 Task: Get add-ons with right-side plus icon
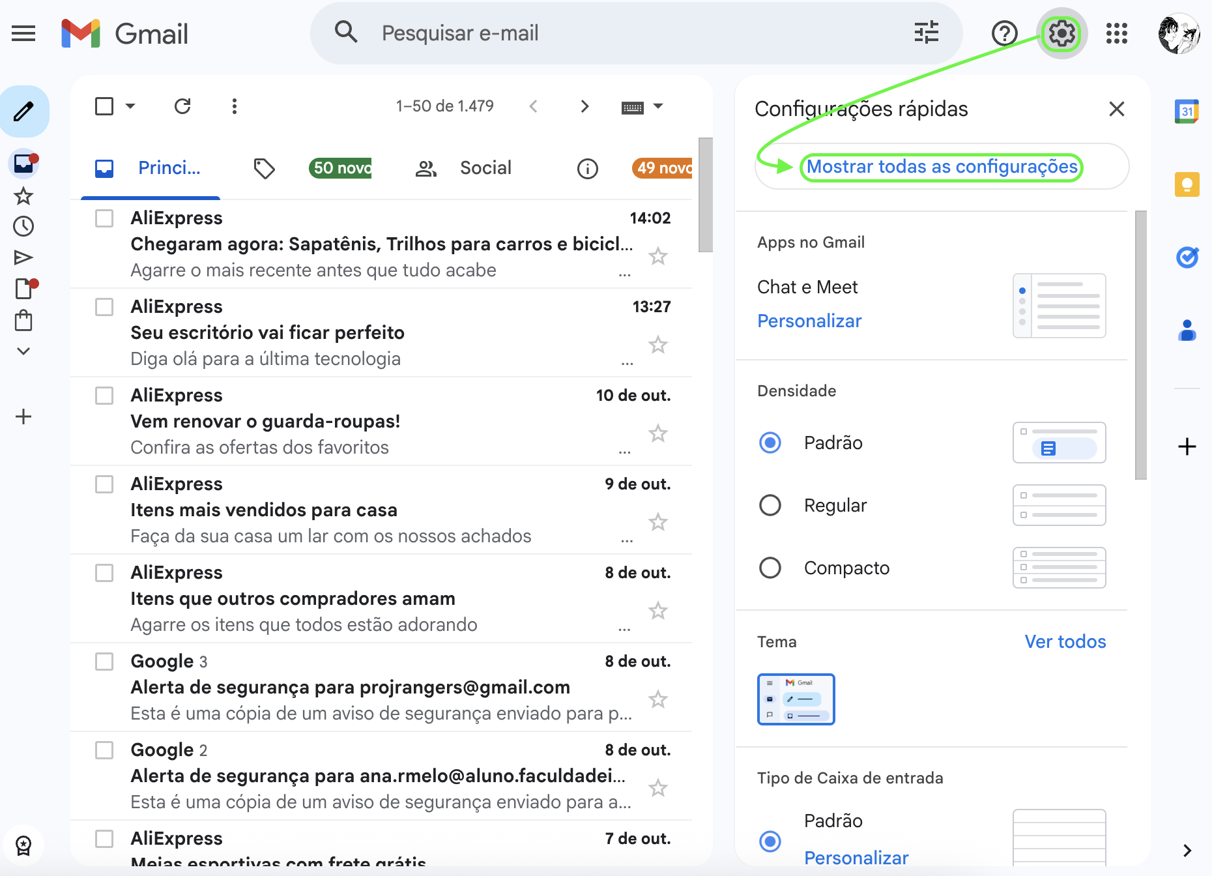pos(1187,446)
